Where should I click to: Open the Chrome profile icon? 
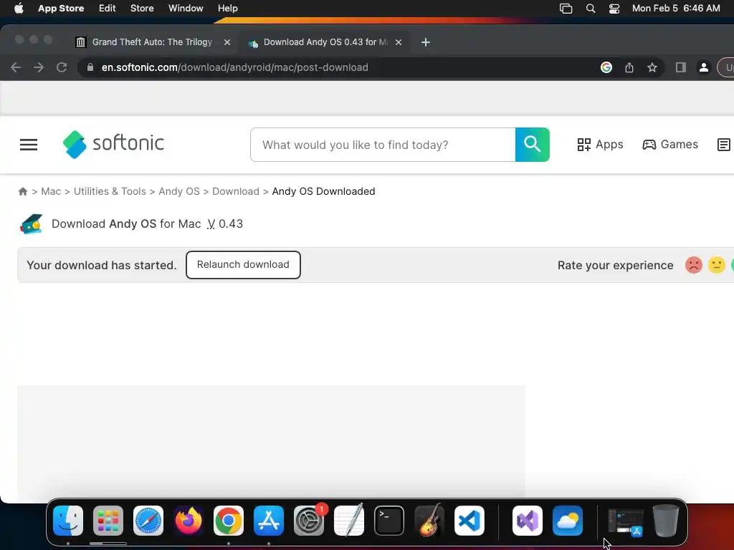(x=704, y=67)
